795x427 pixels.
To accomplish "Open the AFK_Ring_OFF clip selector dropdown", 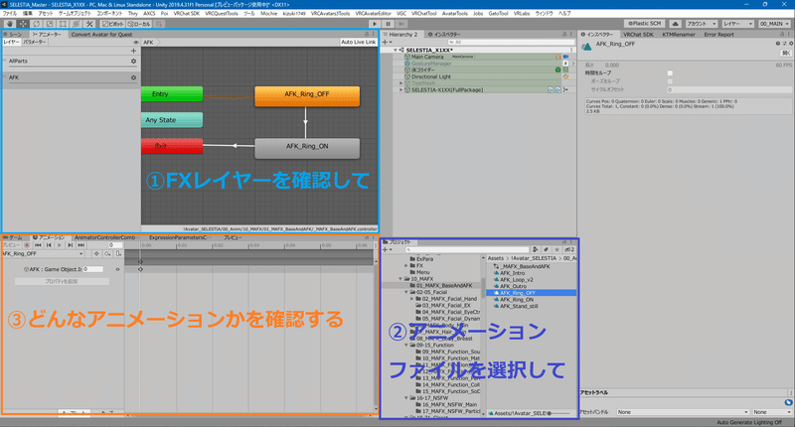I will coord(43,254).
